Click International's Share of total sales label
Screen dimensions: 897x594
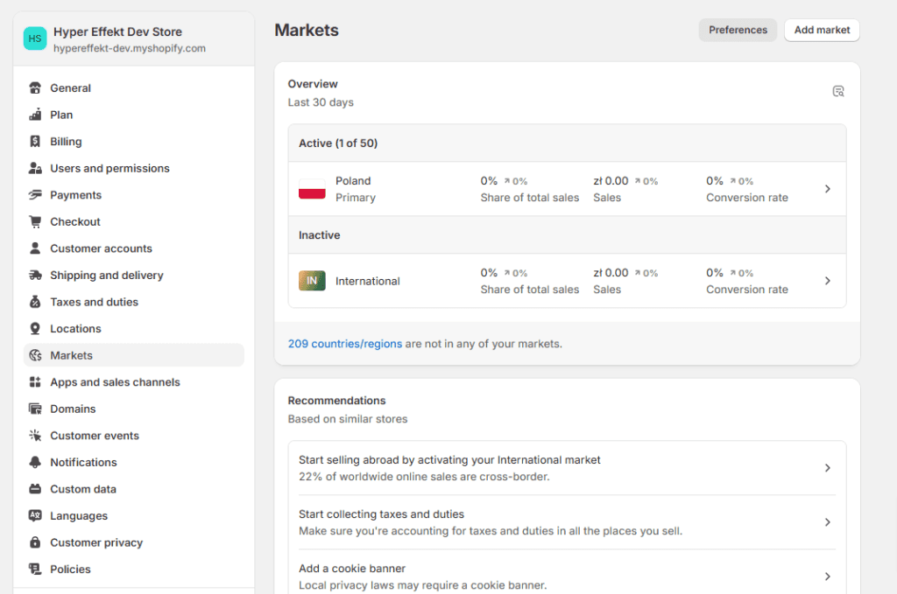coord(530,290)
